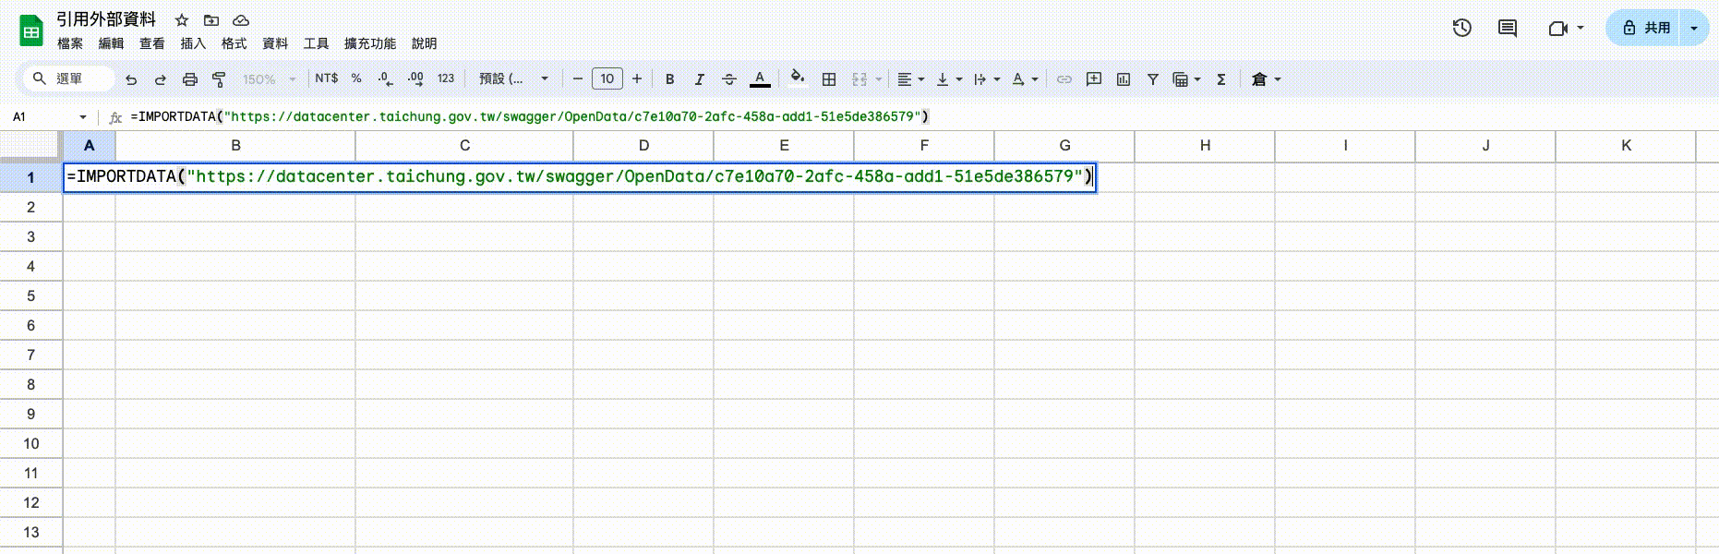Select column C header
This screenshot has height=554, width=1719.
[464, 145]
